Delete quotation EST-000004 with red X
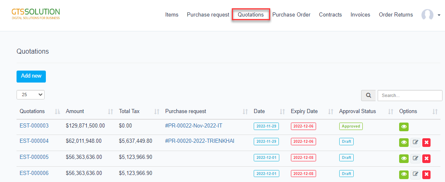 426,142
